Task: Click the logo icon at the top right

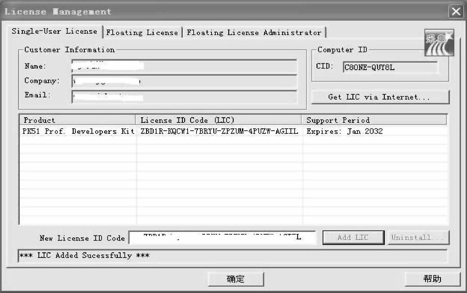Action: coord(439,43)
